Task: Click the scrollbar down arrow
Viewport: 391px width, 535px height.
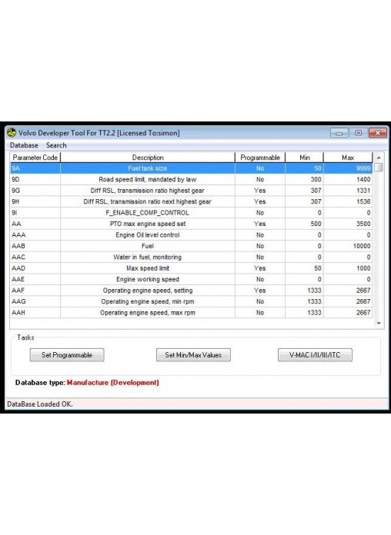Action: click(379, 323)
